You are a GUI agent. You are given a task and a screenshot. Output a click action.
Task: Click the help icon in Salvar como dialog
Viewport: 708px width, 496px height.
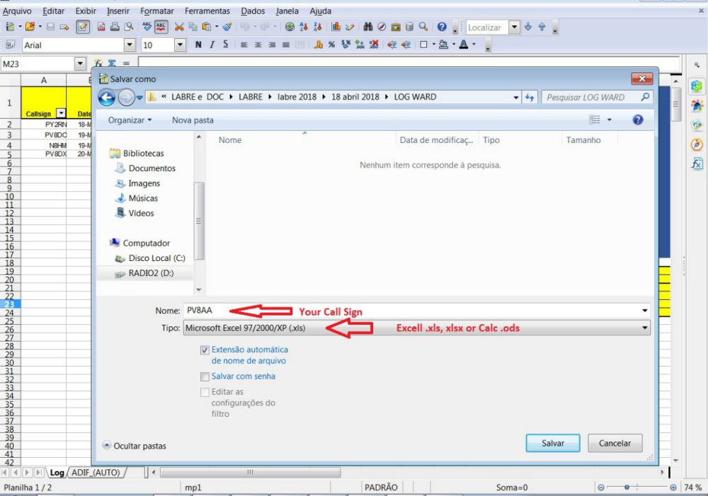pos(637,120)
